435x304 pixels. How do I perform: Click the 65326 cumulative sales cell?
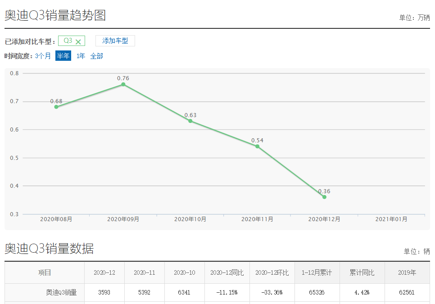(x=317, y=292)
